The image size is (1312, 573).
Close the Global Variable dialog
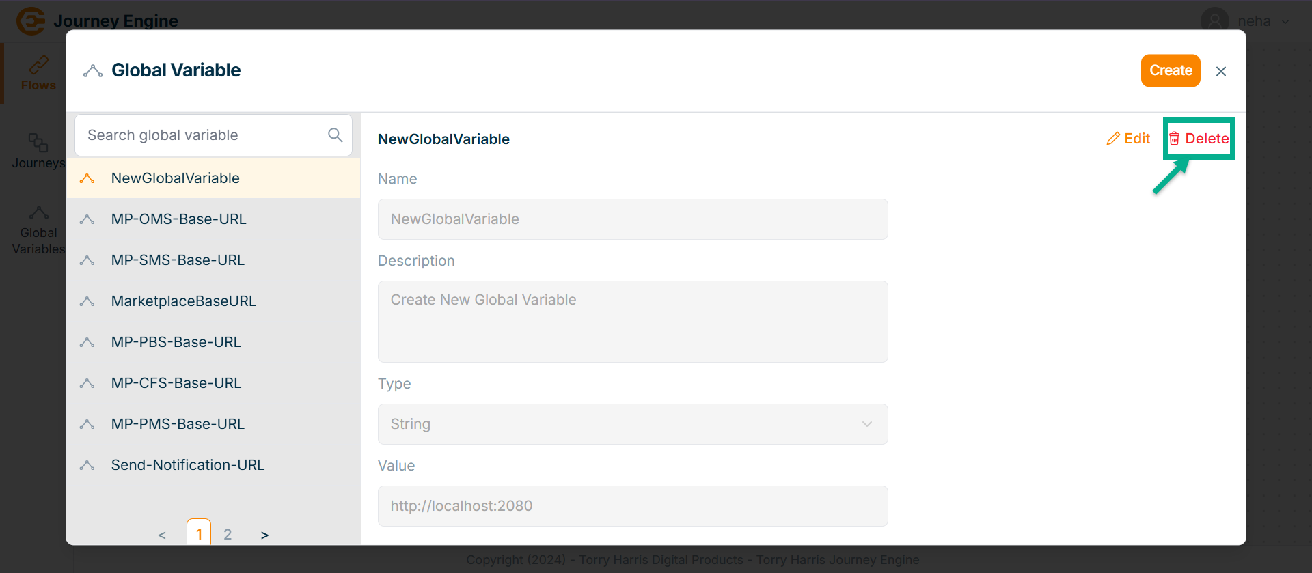point(1221,71)
